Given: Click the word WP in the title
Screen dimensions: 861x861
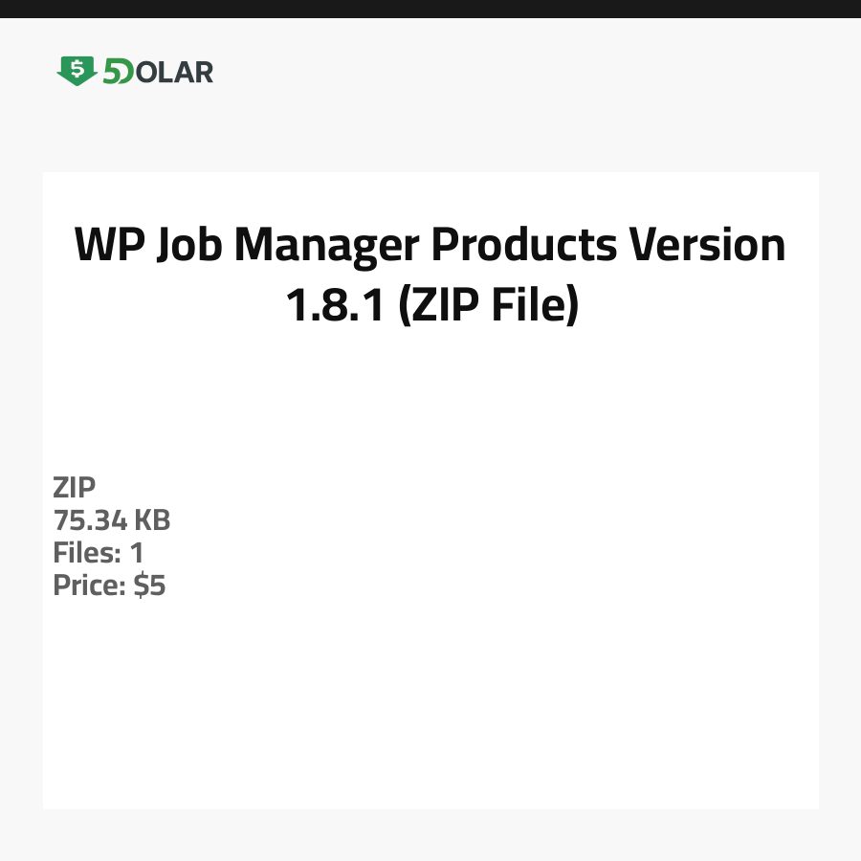Looking at the screenshot, I should [109, 246].
